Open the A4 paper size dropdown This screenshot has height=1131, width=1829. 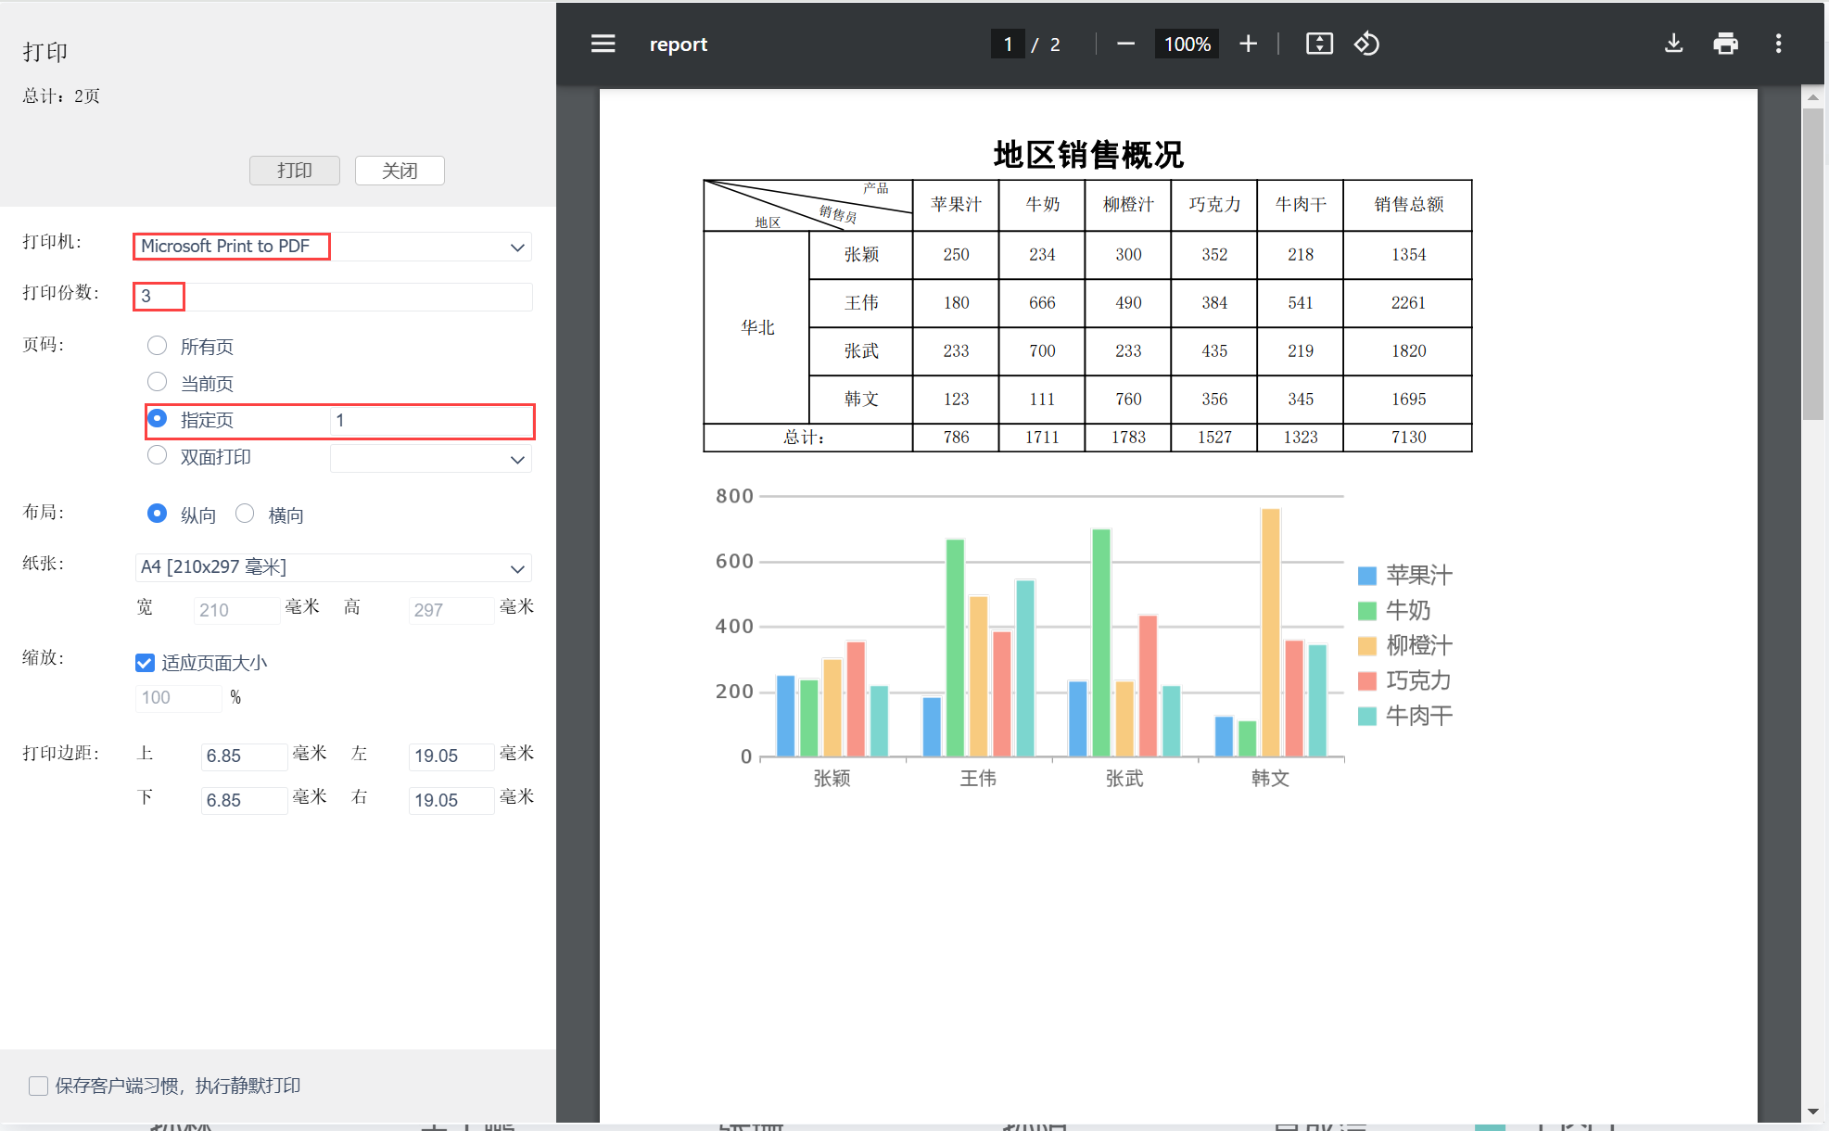click(x=517, y=568)
